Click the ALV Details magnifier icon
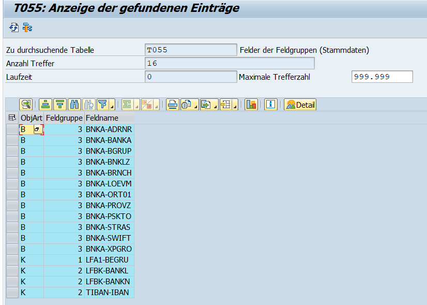 coord(26,105)
